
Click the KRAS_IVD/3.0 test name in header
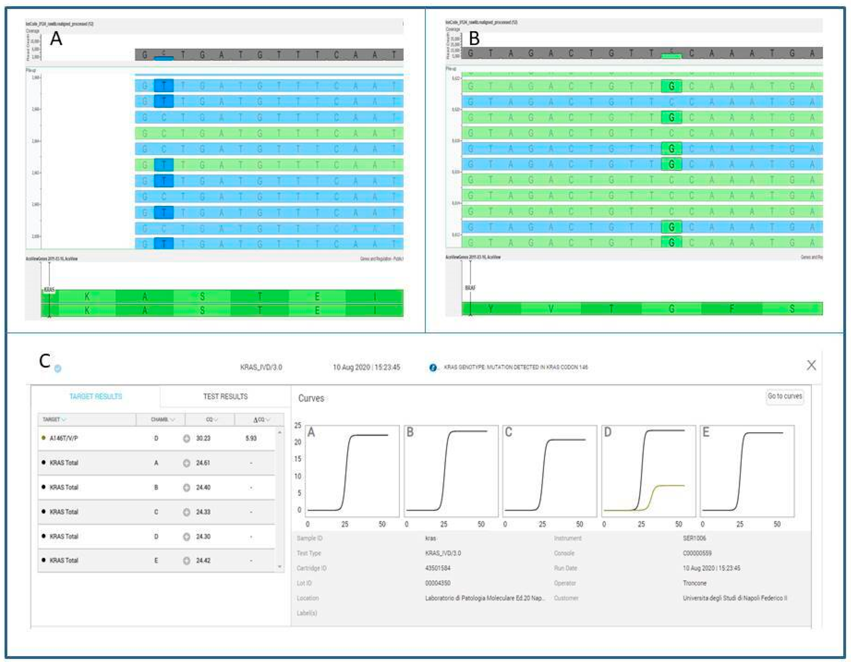pos(261,367)
